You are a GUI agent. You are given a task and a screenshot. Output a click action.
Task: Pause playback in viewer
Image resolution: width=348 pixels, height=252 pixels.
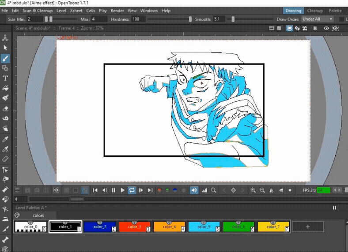pyautogui.click(x=113, y=190)
